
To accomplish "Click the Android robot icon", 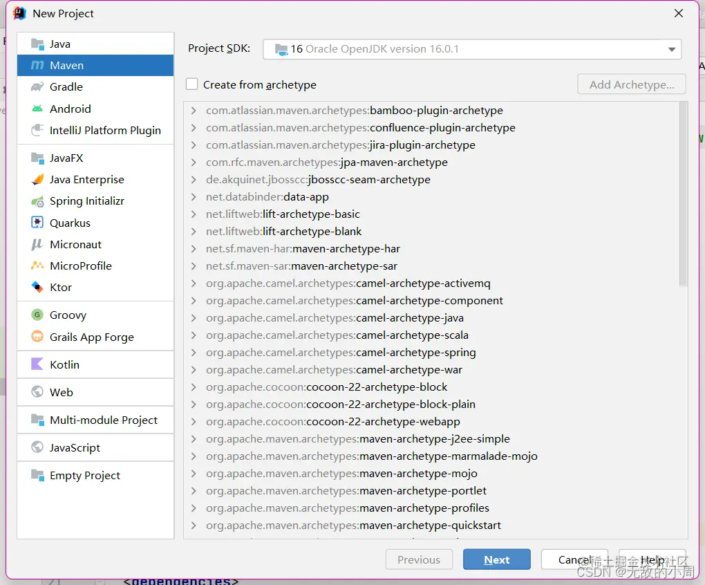I will (x=37, y=109).
